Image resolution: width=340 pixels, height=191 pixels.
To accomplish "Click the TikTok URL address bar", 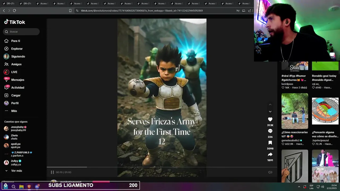I will pos(142,11).
